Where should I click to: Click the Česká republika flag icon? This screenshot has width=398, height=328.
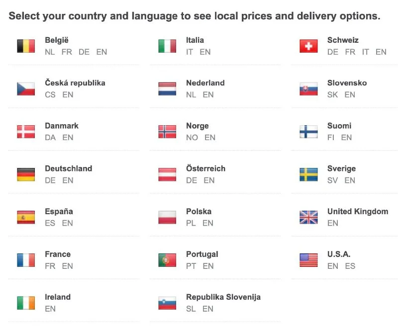coord(26,89)
